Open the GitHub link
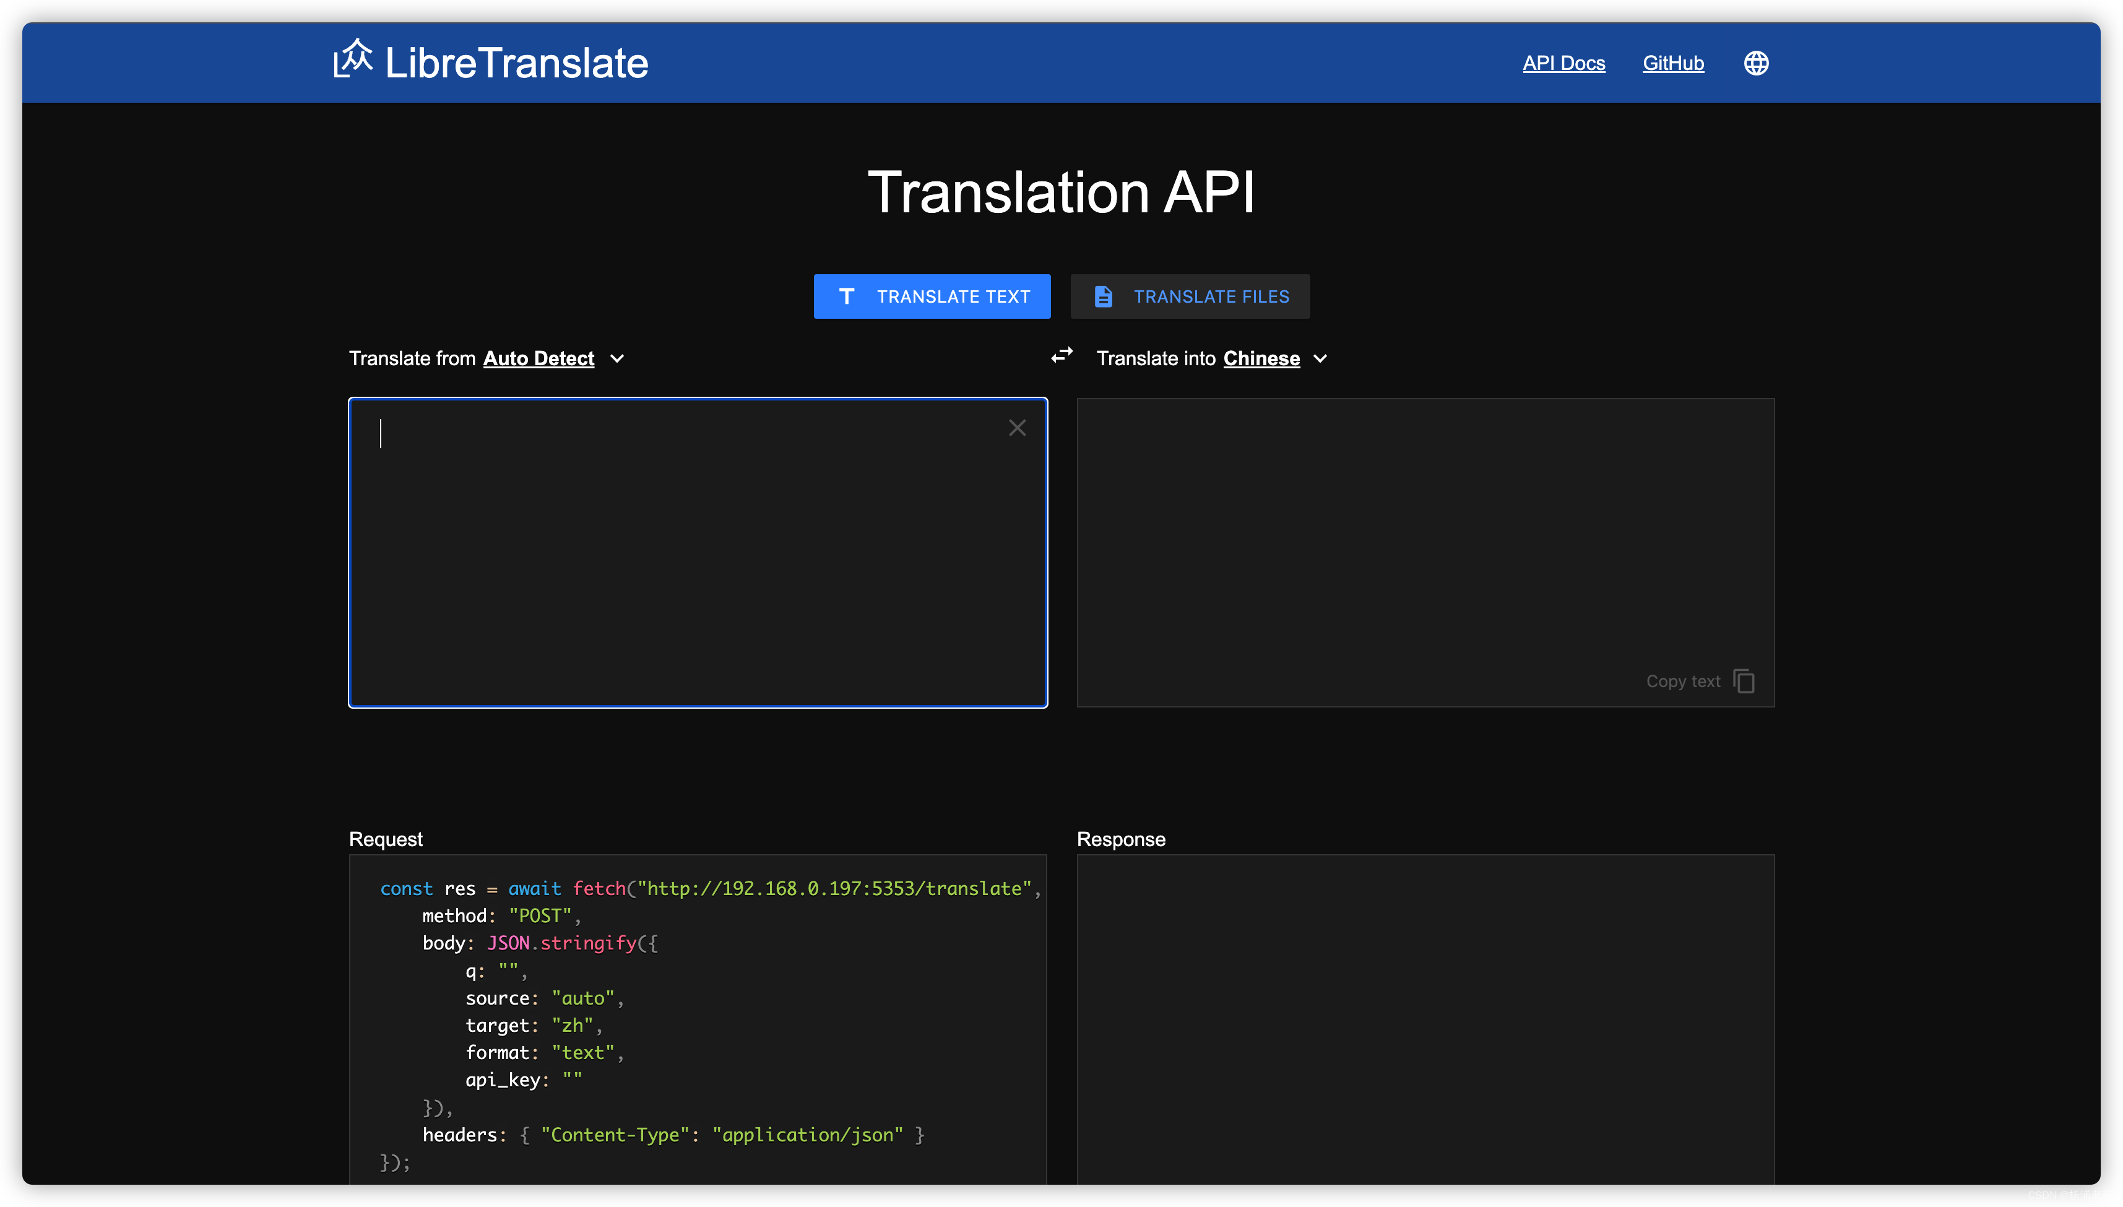This screenshot has height=1207, width=2123. tap(1673, 63)
